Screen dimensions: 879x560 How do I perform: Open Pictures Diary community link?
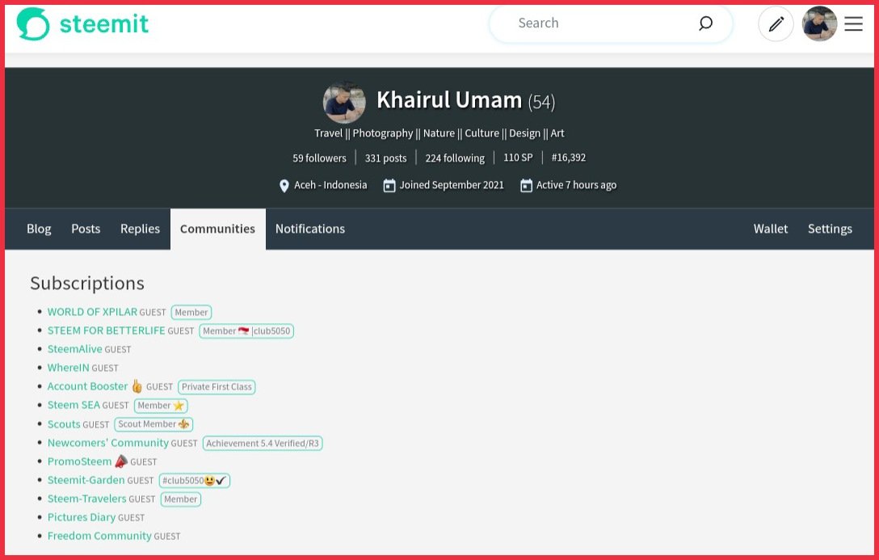[82, 517]
